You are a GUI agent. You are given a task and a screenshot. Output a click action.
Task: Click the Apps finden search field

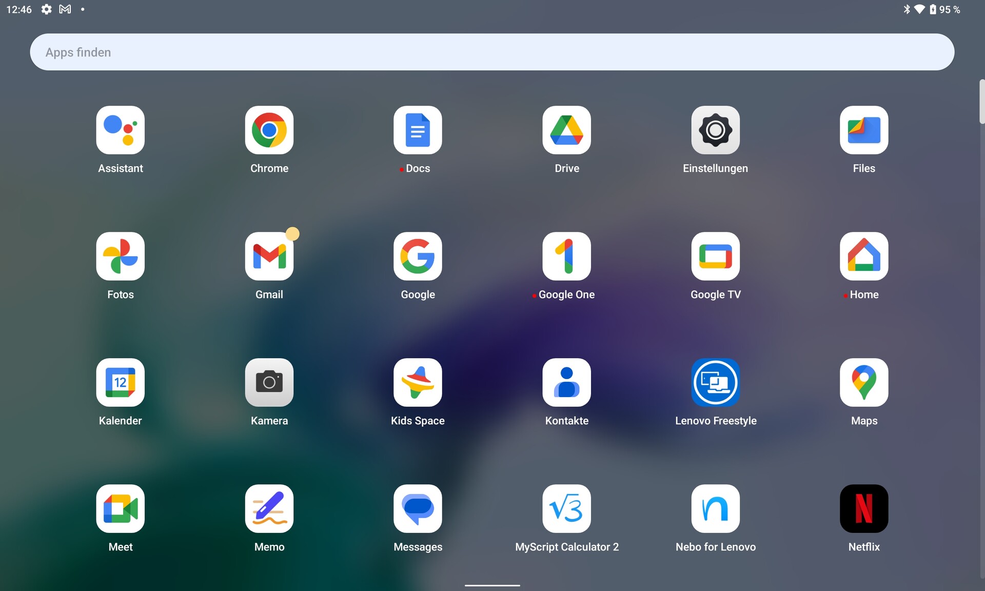(491, 52)
